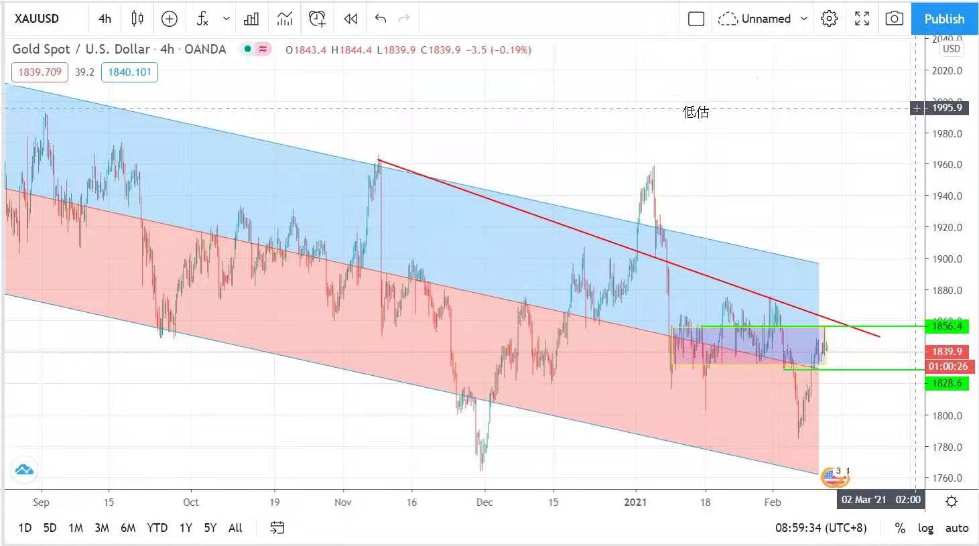Click the XAUUSD symbol search field
The width and height of the screenshot is (979, 546).
[38, 19]
